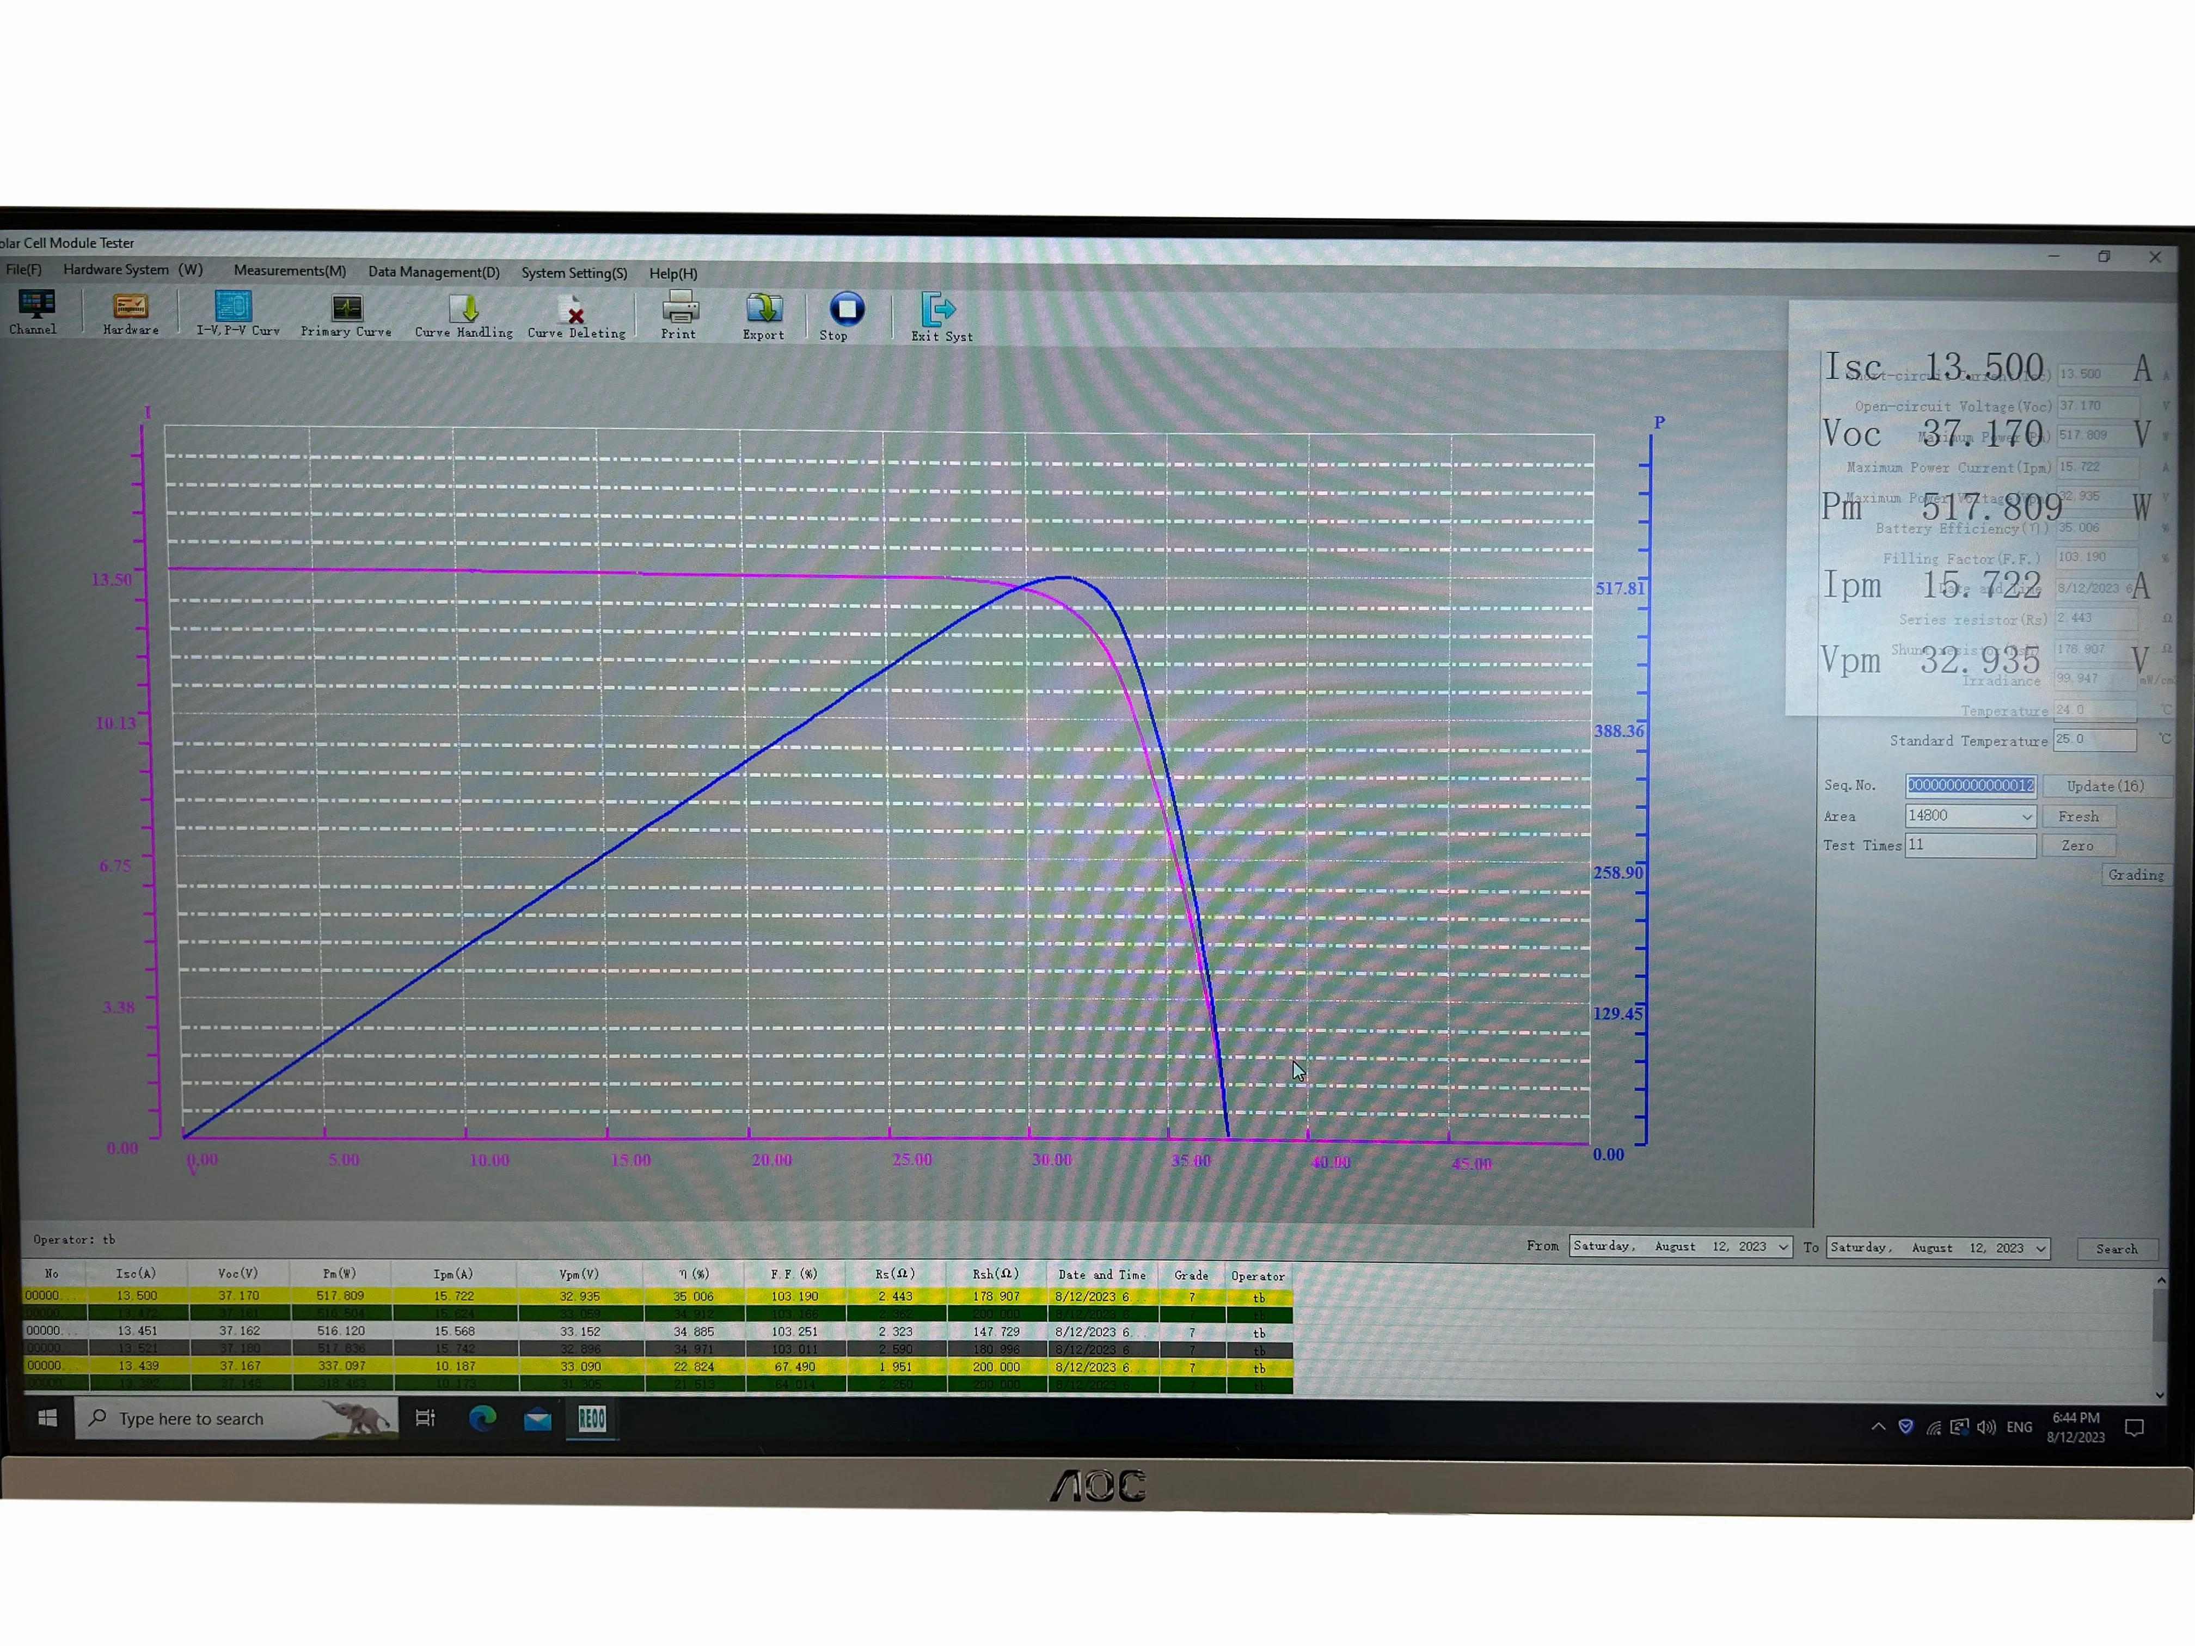Open the Hardware settings icon

pos(130,314)
